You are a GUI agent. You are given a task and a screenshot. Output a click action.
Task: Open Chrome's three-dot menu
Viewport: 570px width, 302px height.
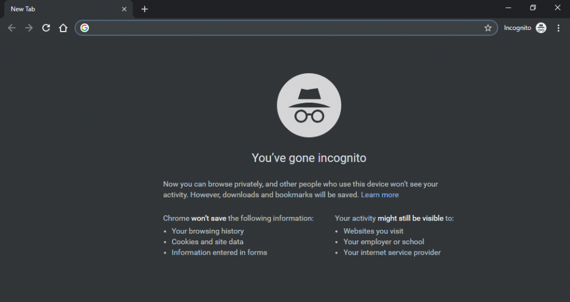(558, 28)
